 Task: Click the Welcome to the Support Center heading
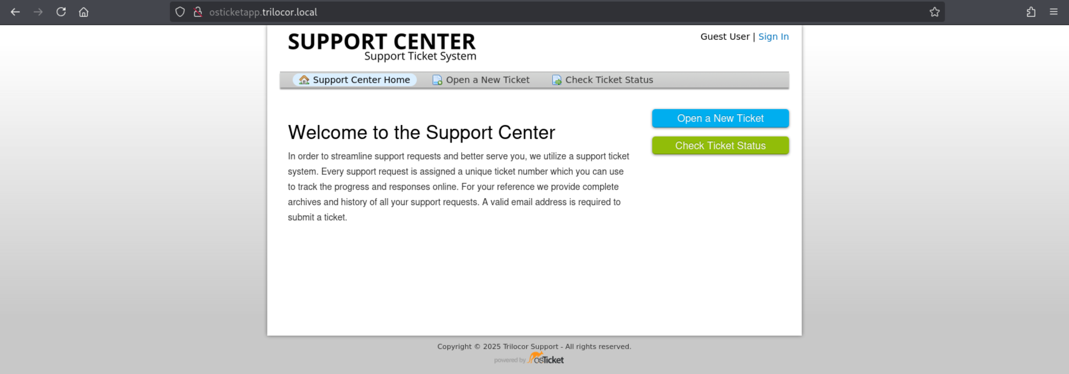point(421,133)
